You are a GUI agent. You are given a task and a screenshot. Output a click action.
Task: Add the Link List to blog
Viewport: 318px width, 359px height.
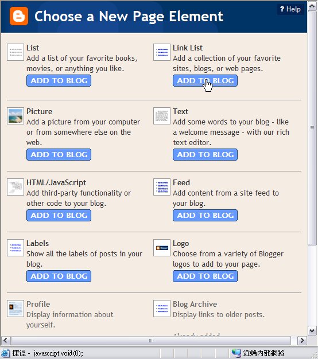tap(205, 81)
